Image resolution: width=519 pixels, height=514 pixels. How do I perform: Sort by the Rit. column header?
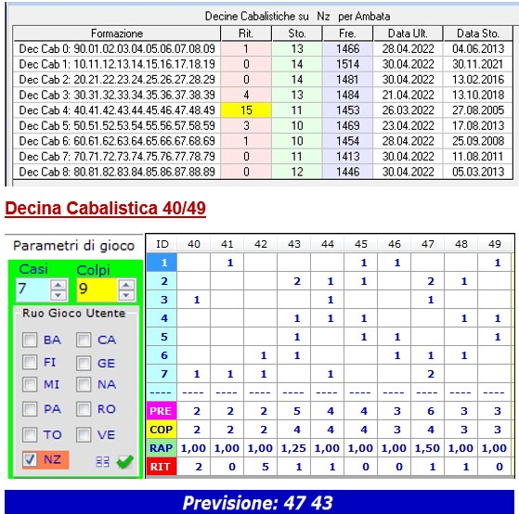click(x=246, y=33)
